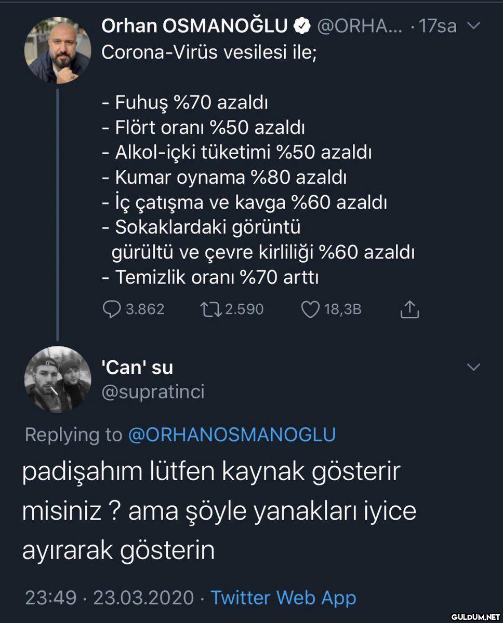Expand the chevron menu on Orhan's tweet
Screen dimensions: 503x623
point(474,25)
